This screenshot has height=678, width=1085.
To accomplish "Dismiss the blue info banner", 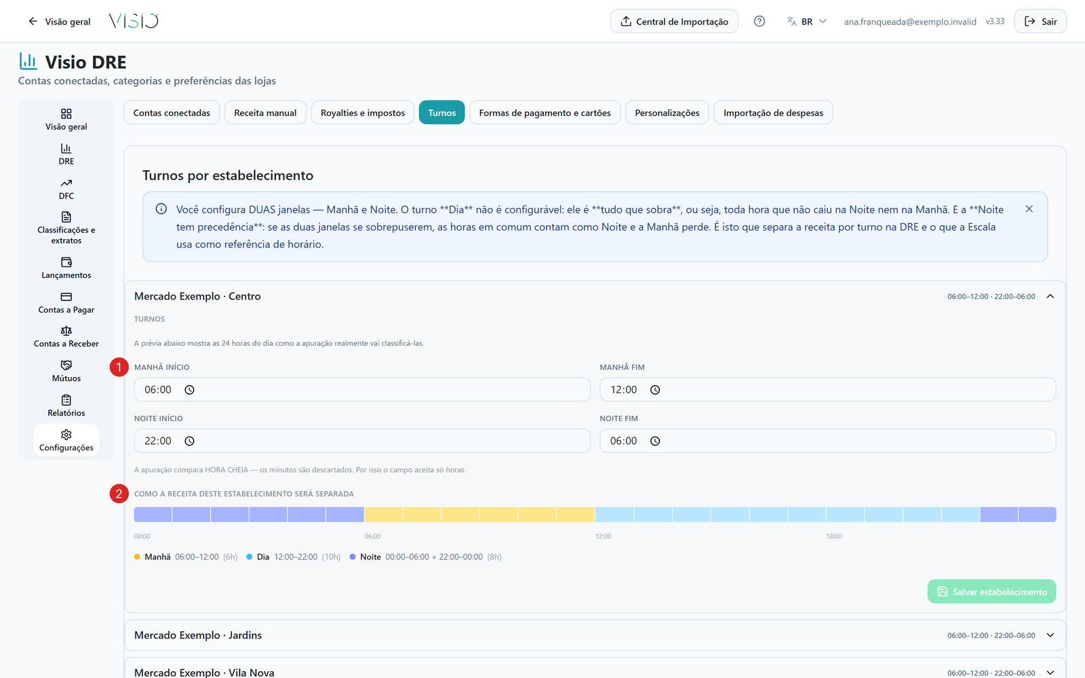I will coord(1029,209).
